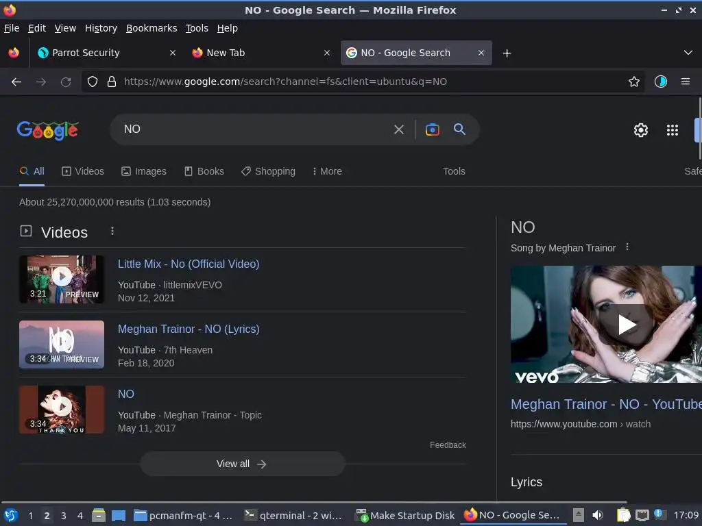Open the Bookmarks menu

tap(152, 28)
